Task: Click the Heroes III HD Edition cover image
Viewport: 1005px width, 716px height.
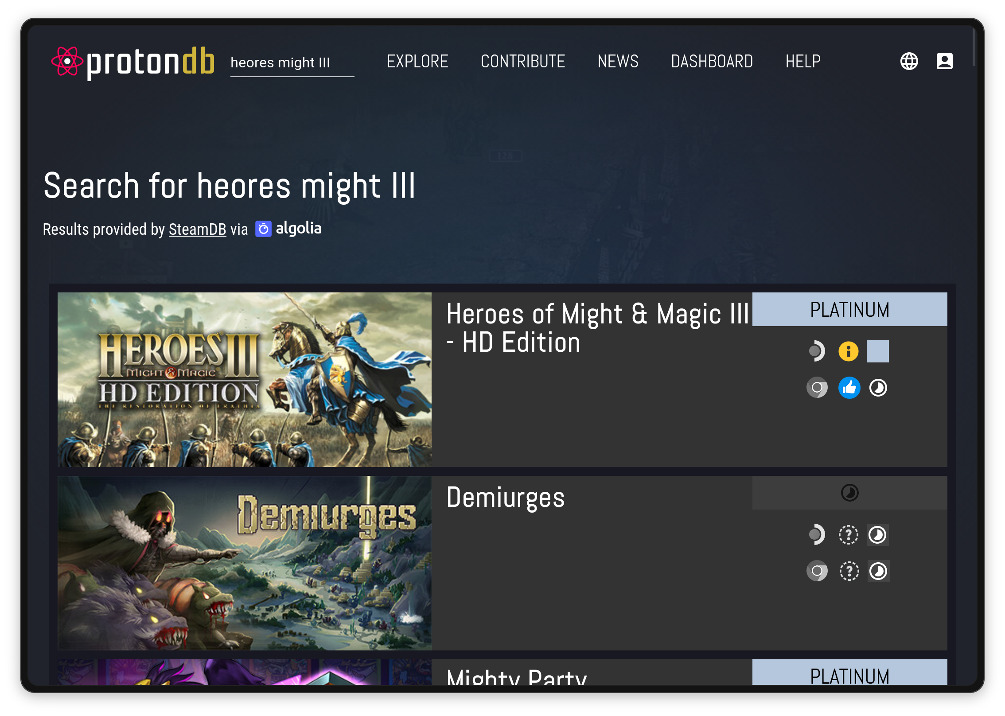Action: (245, 379)
